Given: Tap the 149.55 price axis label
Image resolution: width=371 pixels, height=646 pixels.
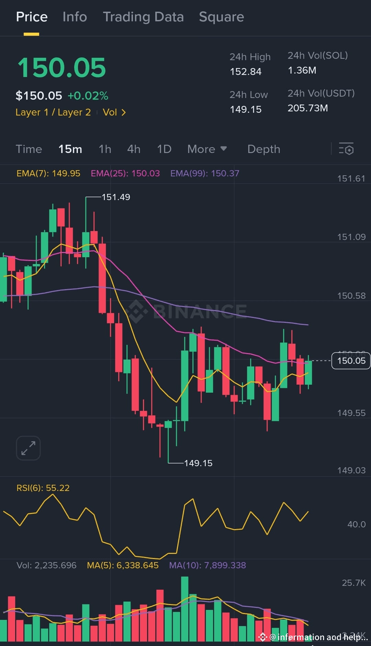Looking at the screenshot, I should [351, 413].
